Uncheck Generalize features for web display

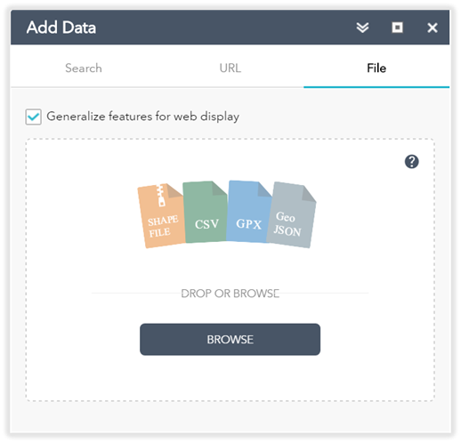pyautogui.click(x=33, y=117)
